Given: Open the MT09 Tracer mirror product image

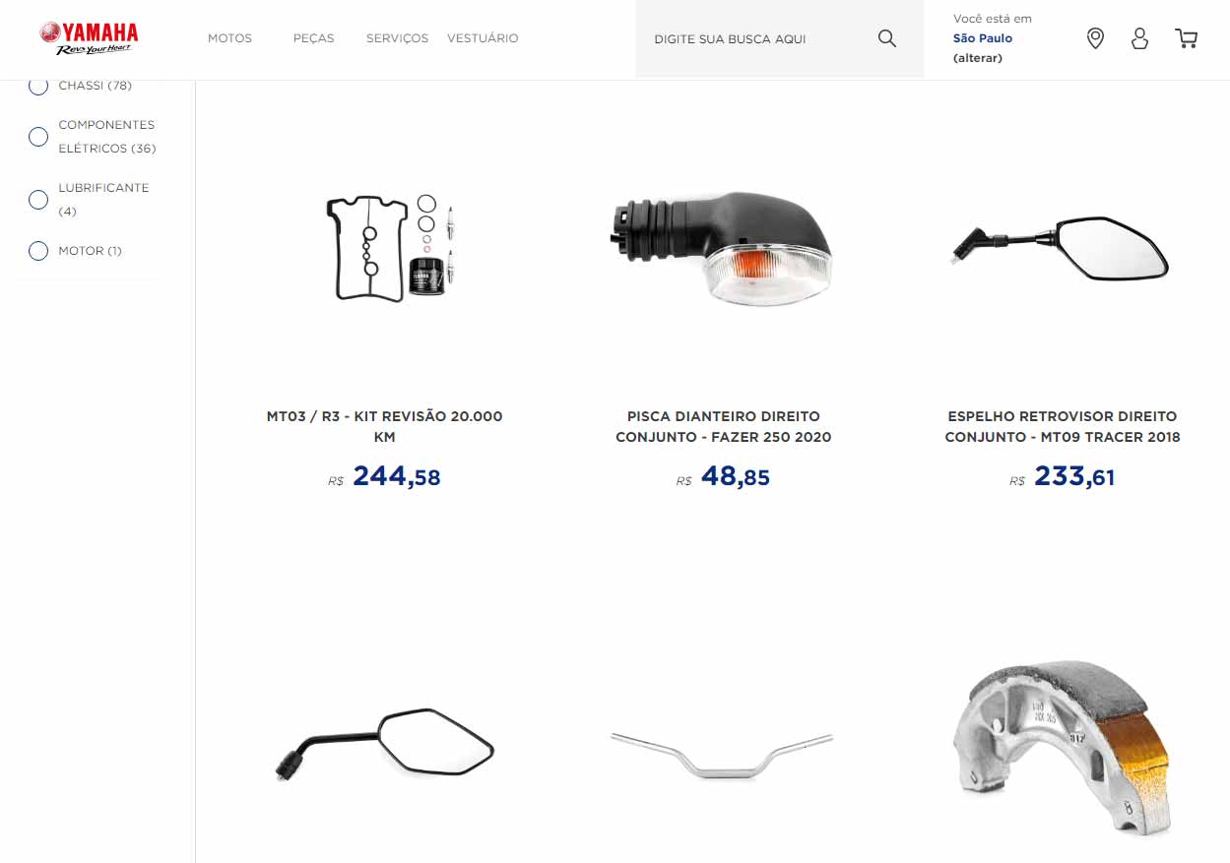Looking at the screenshot, I should tap(1062, 248).
